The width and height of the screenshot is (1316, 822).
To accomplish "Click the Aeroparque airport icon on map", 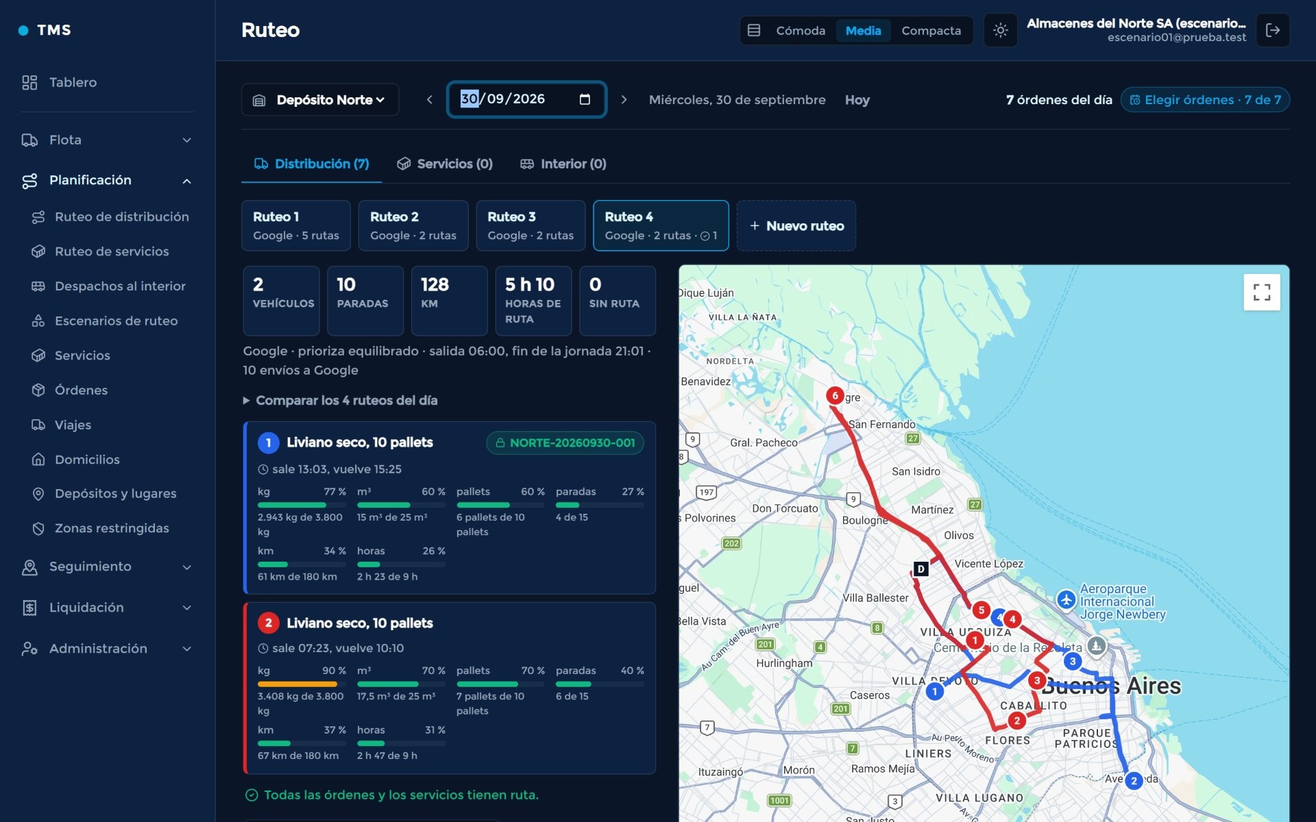I will [x=1066, y=600].
